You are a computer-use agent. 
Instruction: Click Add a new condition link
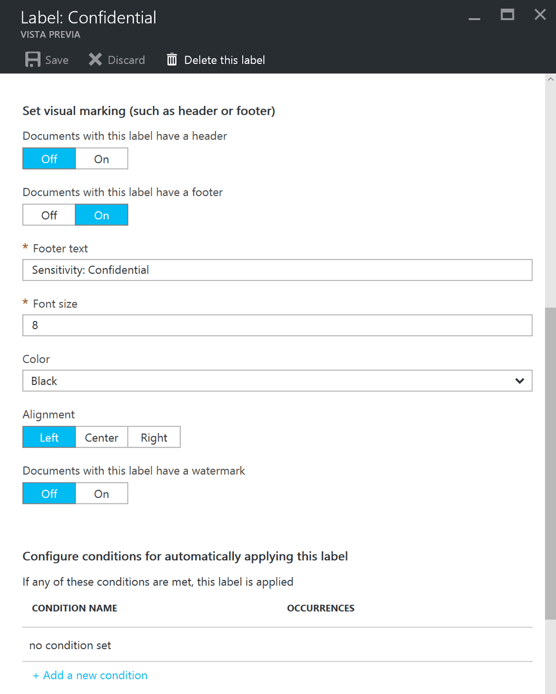coord(90,675)
